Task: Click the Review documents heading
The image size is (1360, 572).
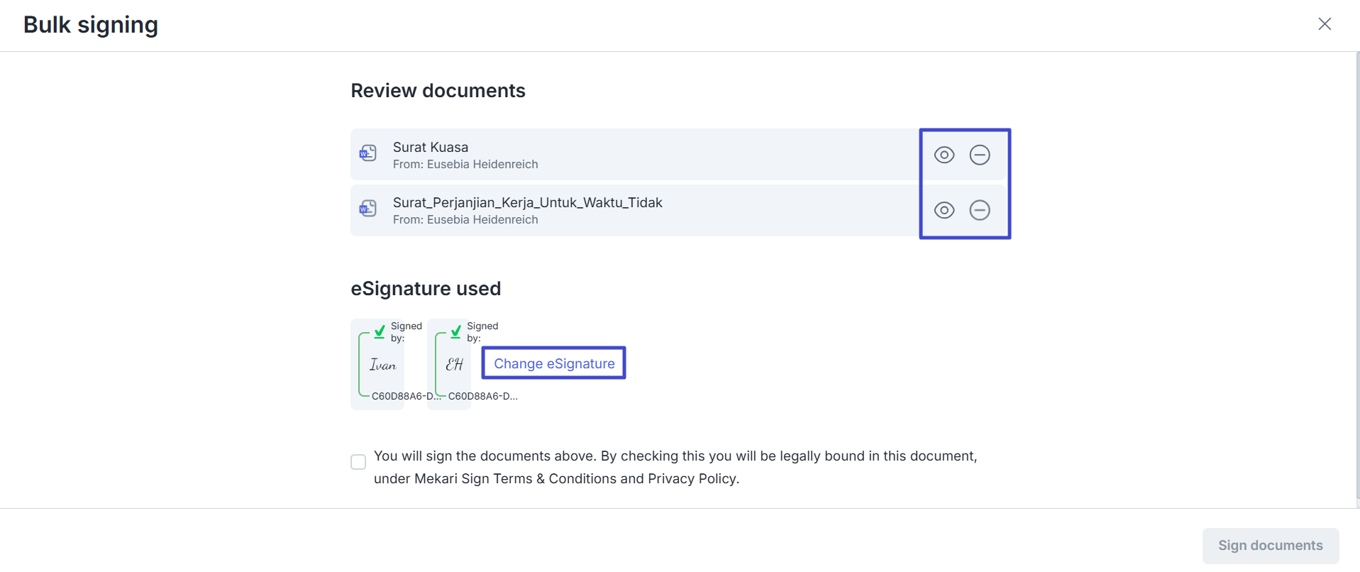Action: point(438,91)
